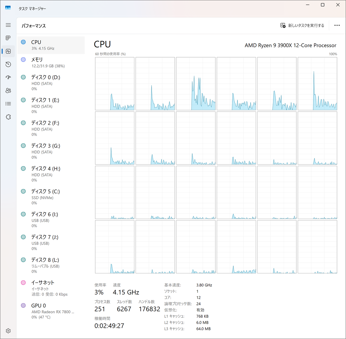
Task: Select ディスク 4 (H:) in the list
Action: point(51,174)
